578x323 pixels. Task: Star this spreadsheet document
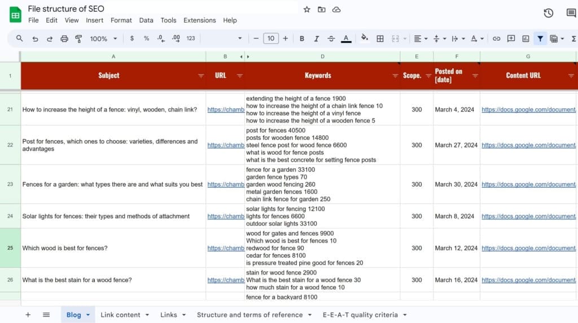pyautogui.click(x=306, y=10)
